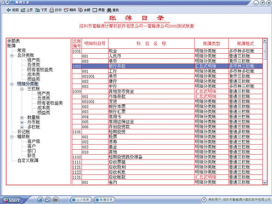Open the Start button
This screenshot has height=204, width=272.
coord(12,200)
